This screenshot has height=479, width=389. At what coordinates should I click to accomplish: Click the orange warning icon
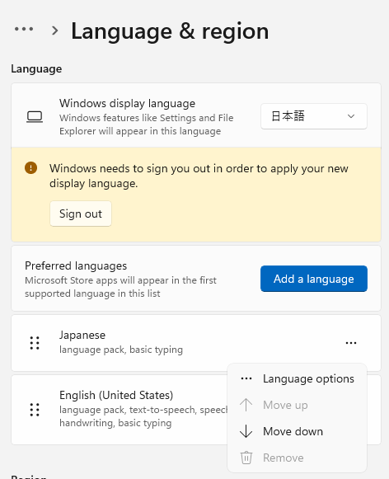pyautogui.click(x=30, y=167)
